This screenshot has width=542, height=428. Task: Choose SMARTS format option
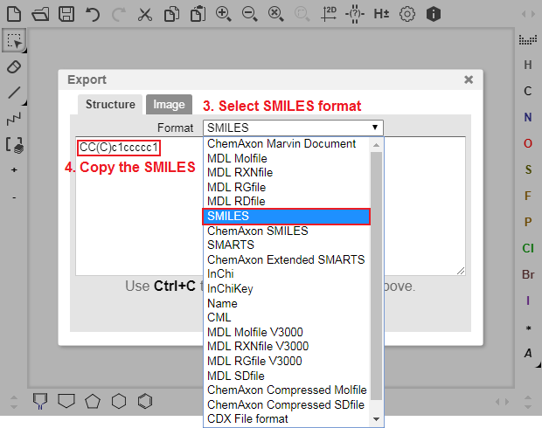(287, 245)
